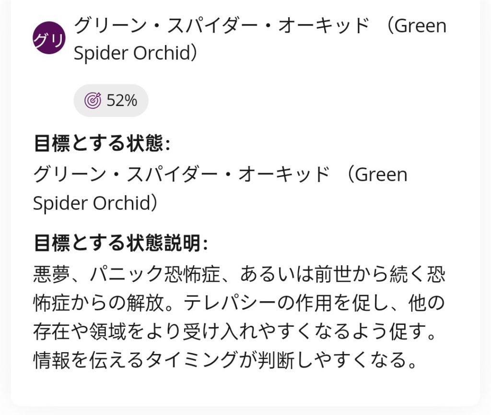491x415 pixels.
Task: Tap the 52% match badge
Action: (x=111, y=101)
